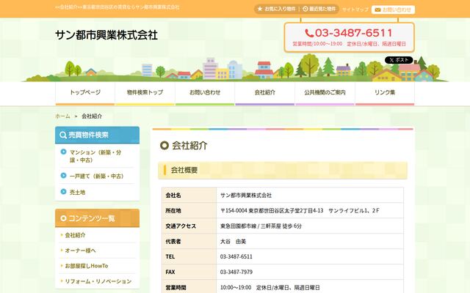
Task: Click the company name value サン都市興業株式会社 in table
Action: pyautogui.click(x=246, y=196)
